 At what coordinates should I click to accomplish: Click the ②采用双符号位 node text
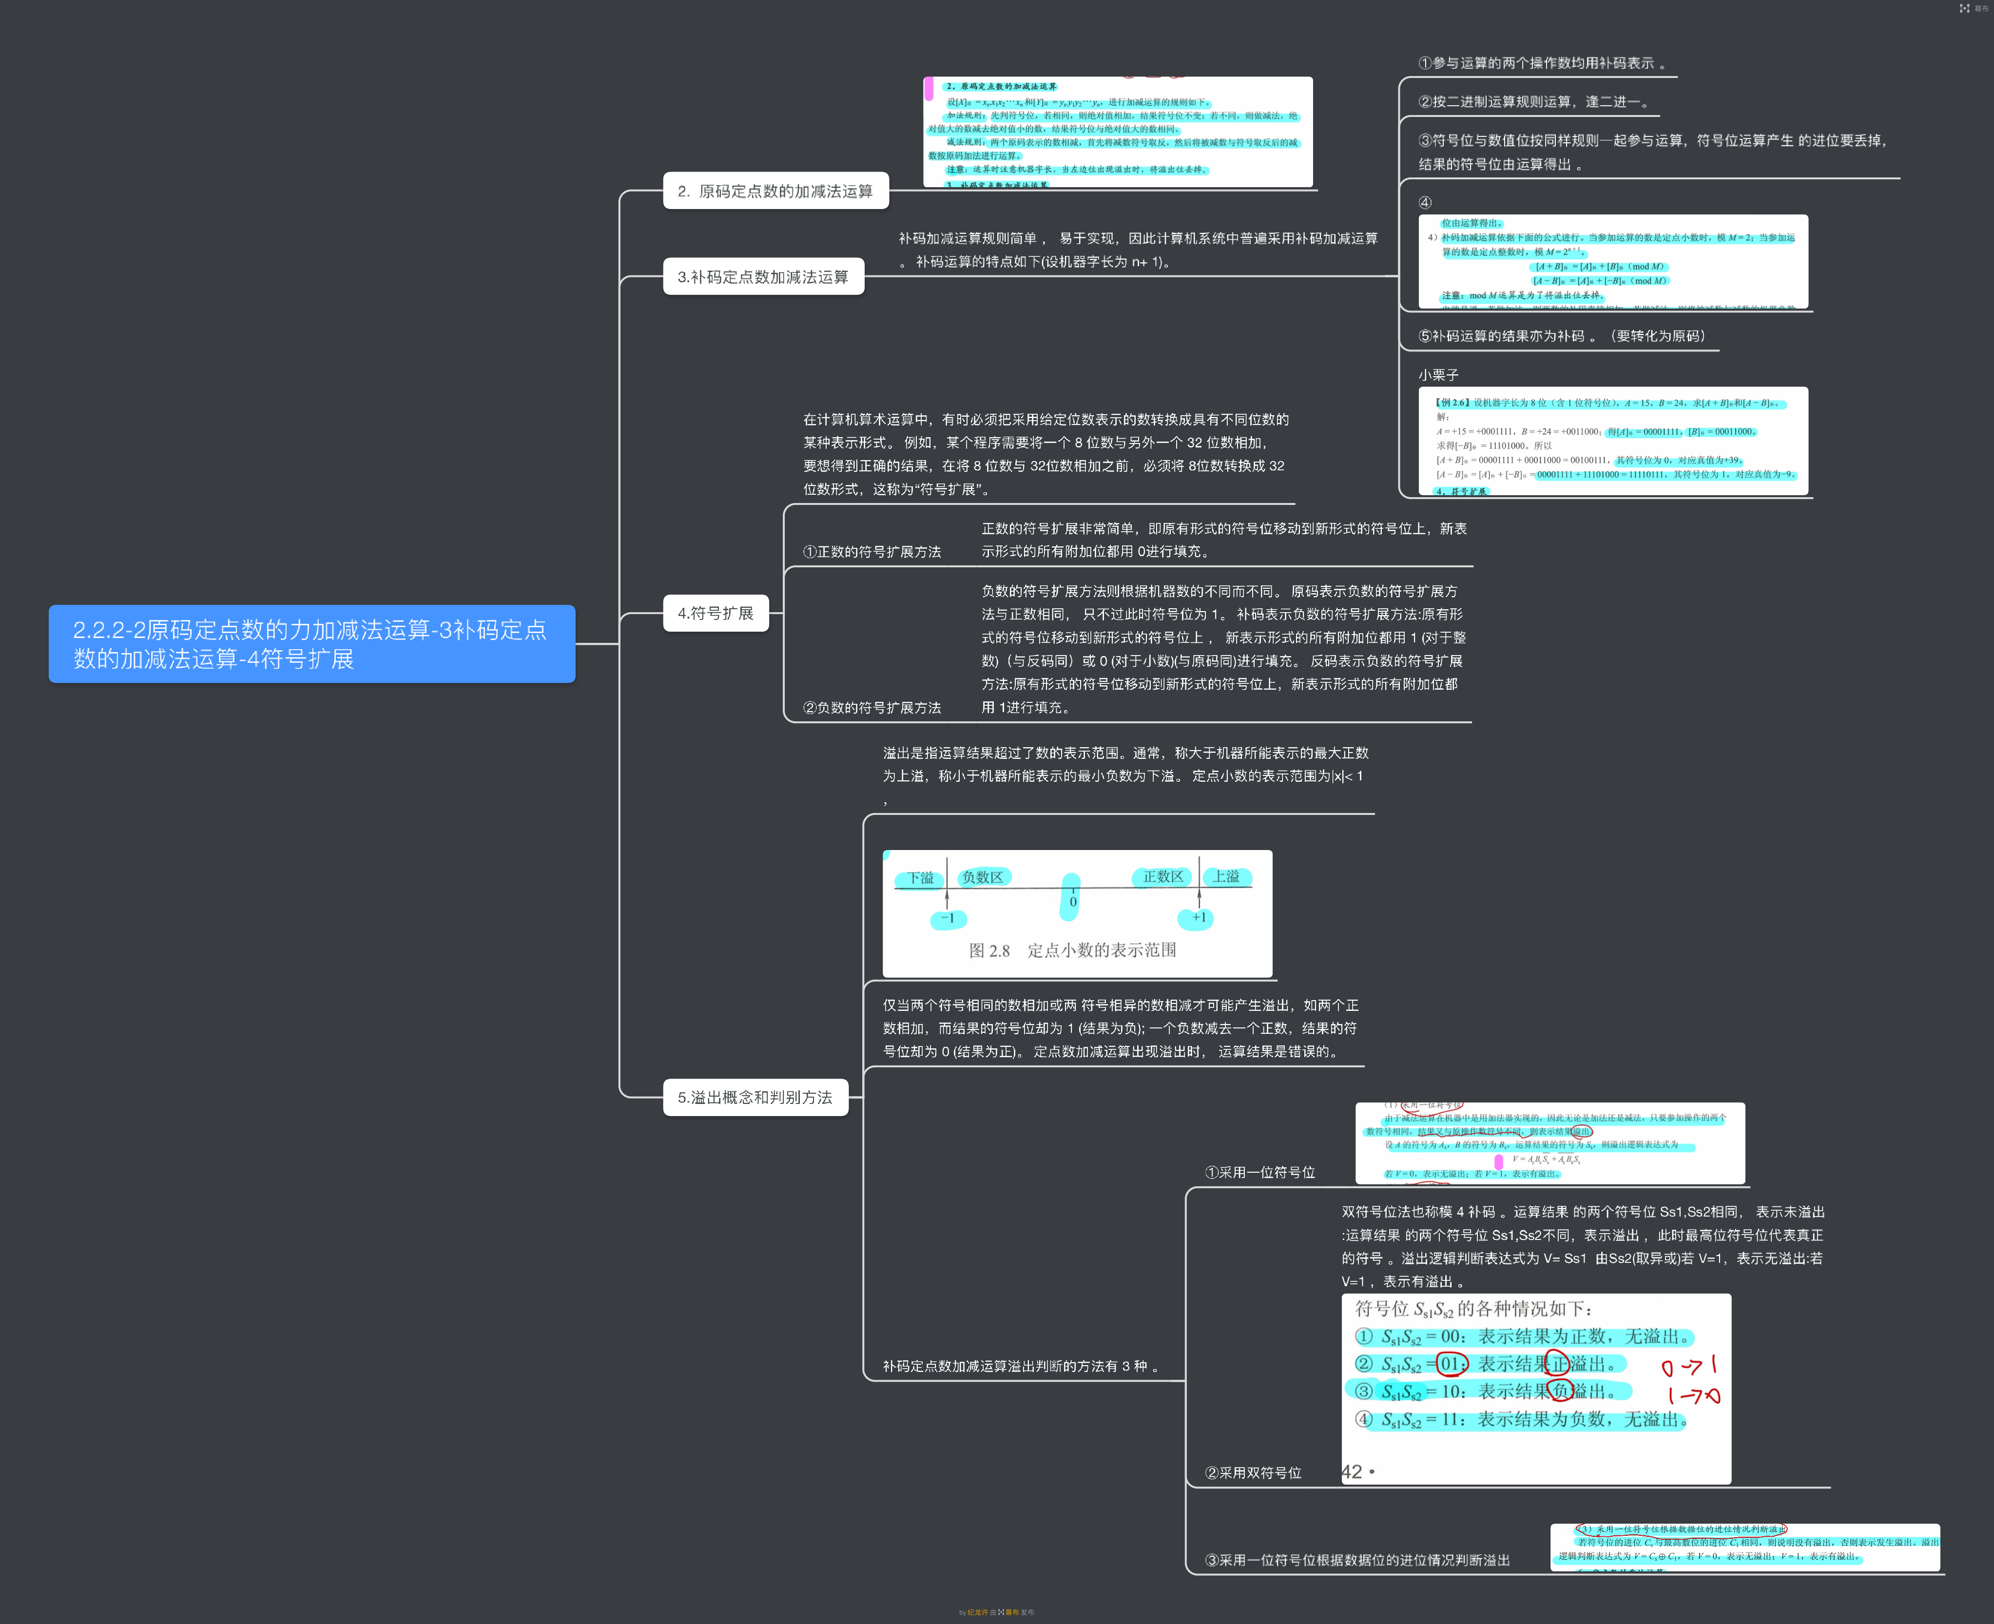(1253, 1472)
